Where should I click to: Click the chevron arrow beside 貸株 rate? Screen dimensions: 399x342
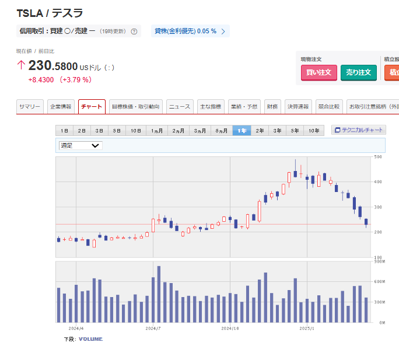(223, 32)
